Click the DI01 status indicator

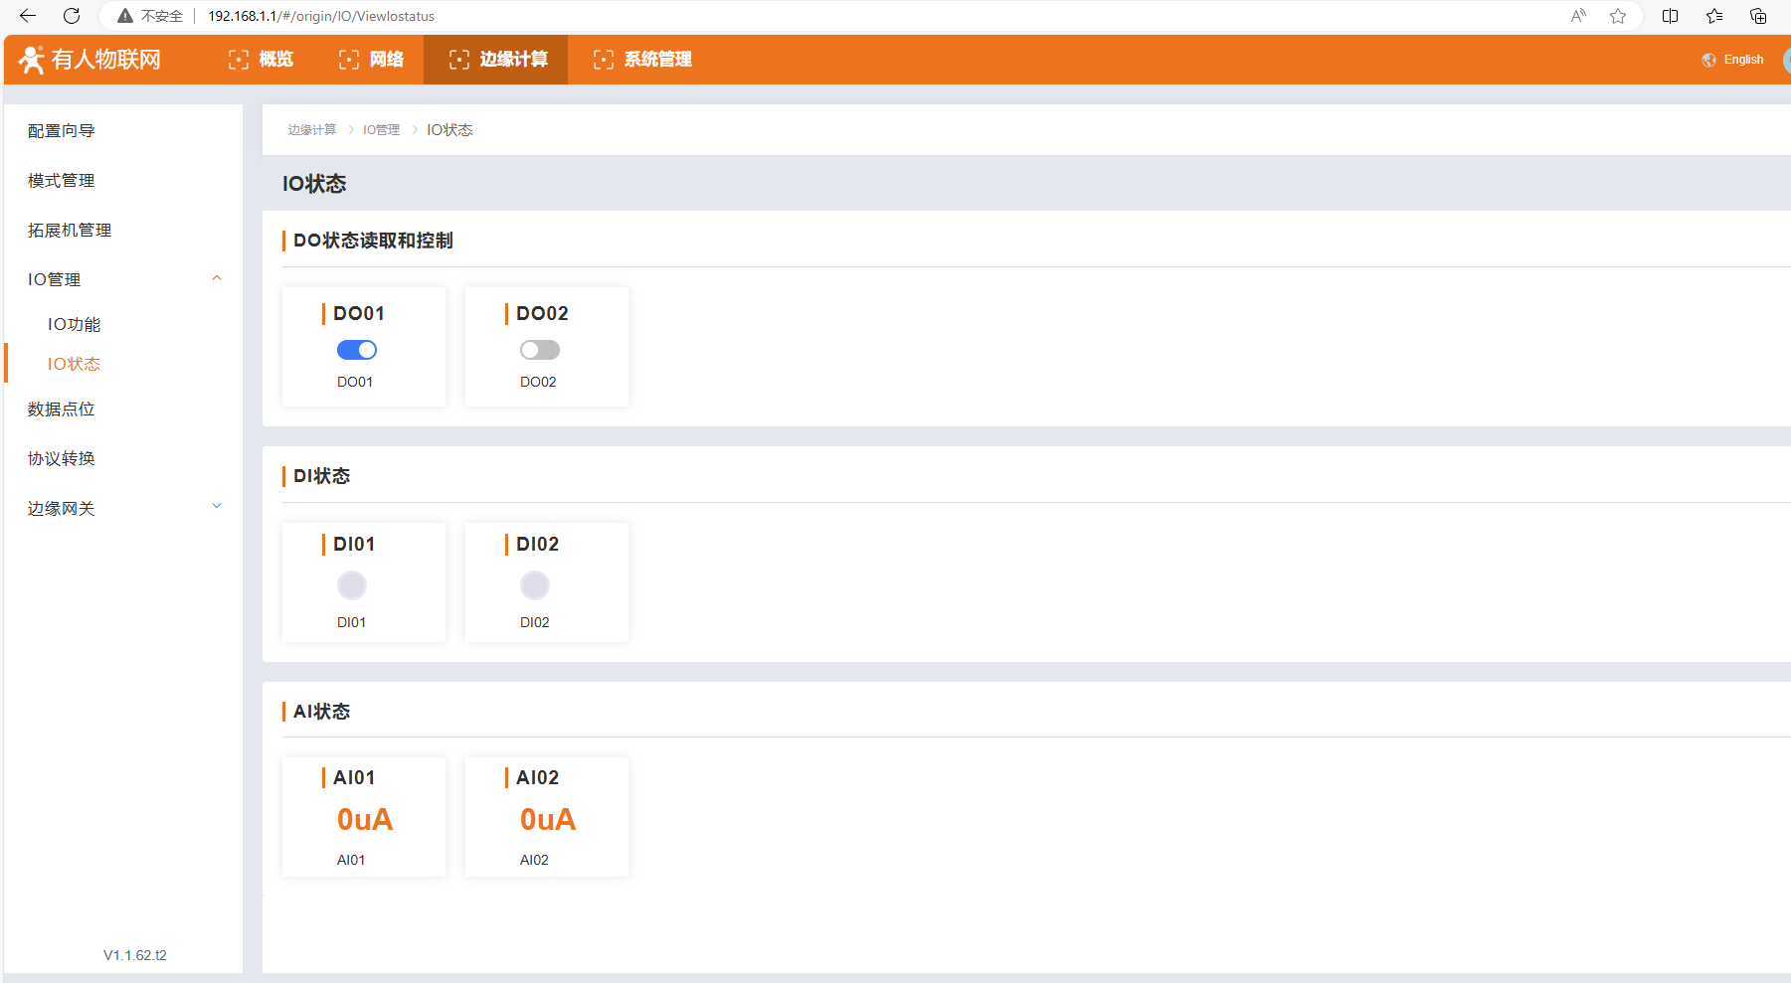coord(352,585)
